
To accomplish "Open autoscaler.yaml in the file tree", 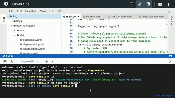I will tap(32, 40).
